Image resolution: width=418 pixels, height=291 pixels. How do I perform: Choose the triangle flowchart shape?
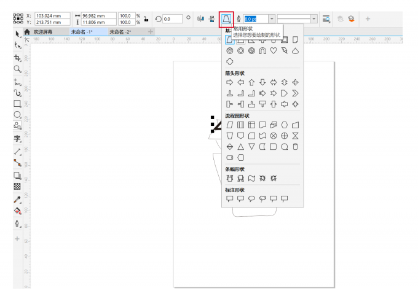[241, 147]
